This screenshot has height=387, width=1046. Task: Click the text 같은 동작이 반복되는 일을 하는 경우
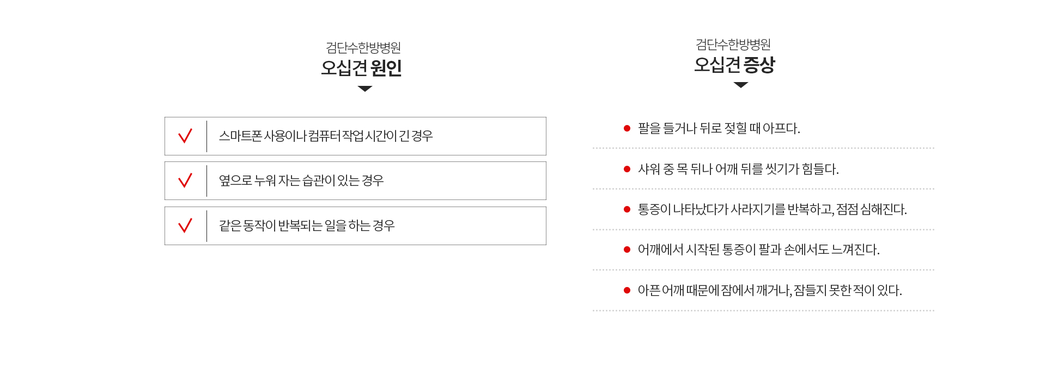[x=307, y=226]
